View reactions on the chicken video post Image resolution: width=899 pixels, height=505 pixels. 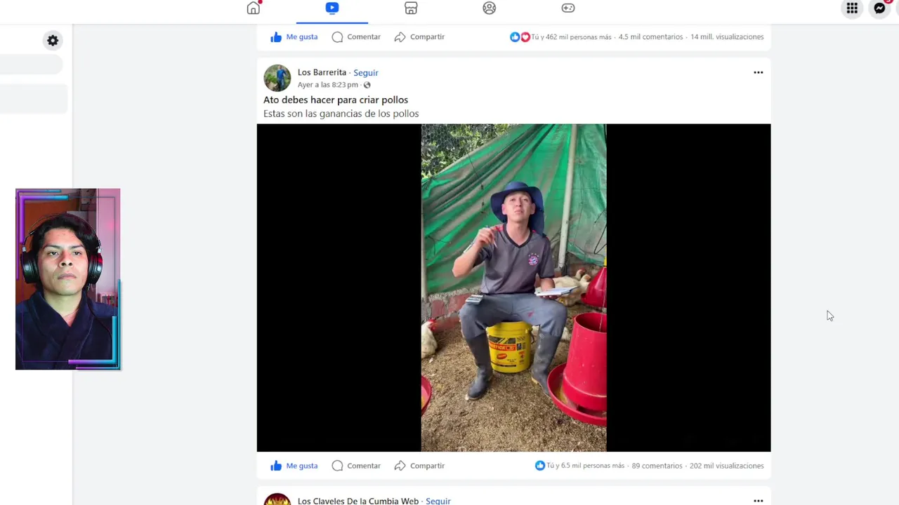(x=579, y=466)
